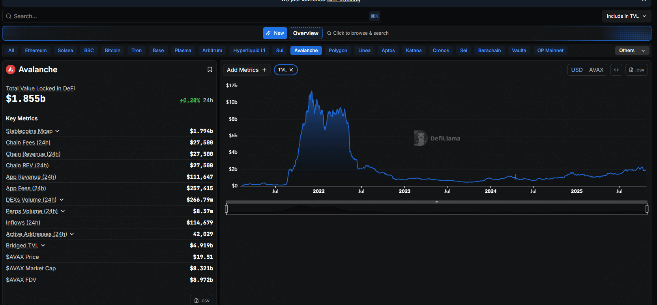Viewport: 657px width, 305px height.
Task: Select the Plasma chain tab
Action: pos(183,51)
